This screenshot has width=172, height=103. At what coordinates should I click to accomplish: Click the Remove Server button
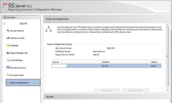pyautogui.click(x=136, y=91)
